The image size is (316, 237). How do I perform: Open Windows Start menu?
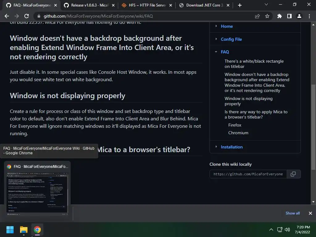10,230
